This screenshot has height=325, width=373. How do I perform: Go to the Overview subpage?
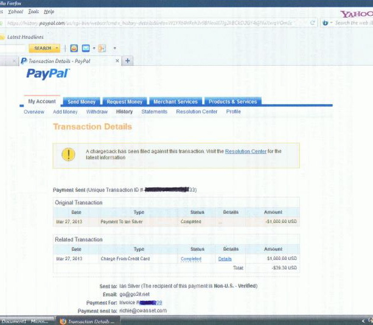pos(34,112)
